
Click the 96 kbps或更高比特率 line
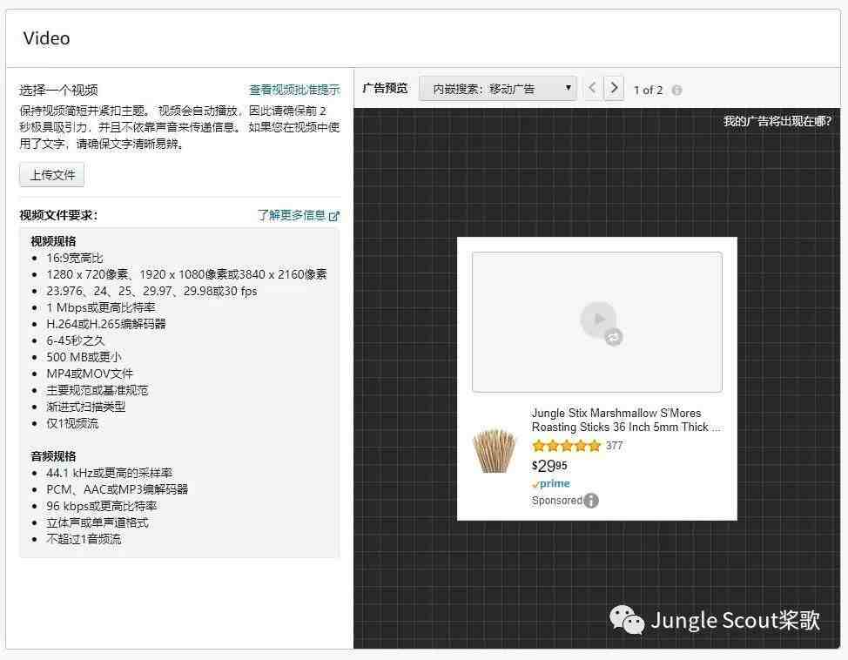click(102, 507)
